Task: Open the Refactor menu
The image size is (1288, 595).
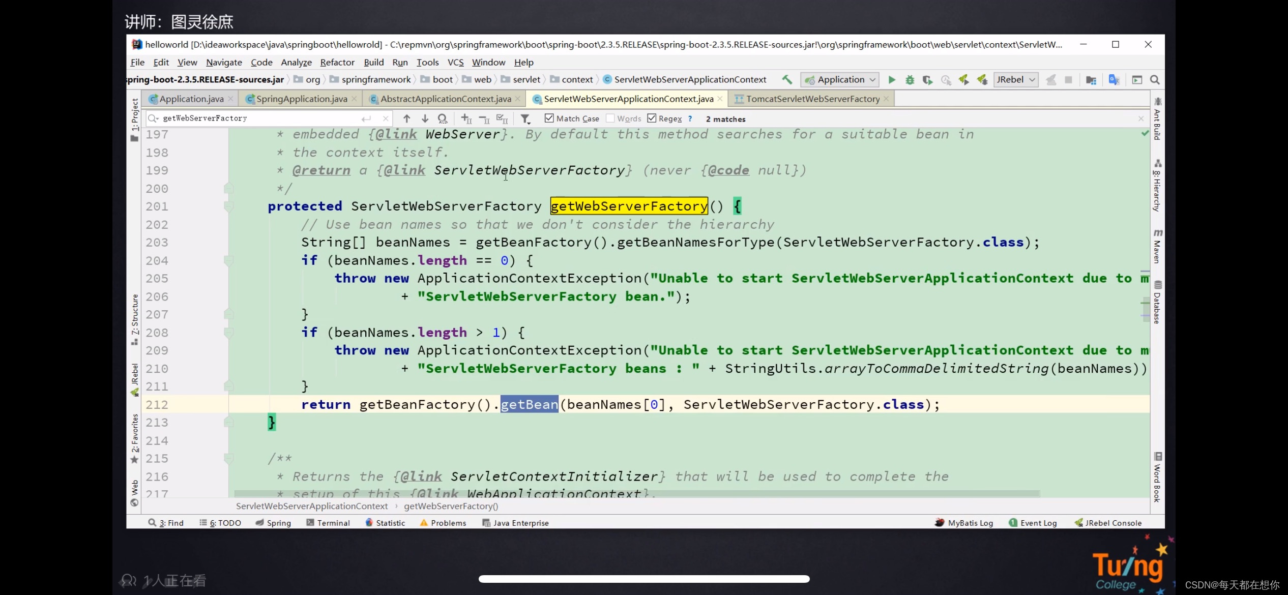Action: point(337,62)
